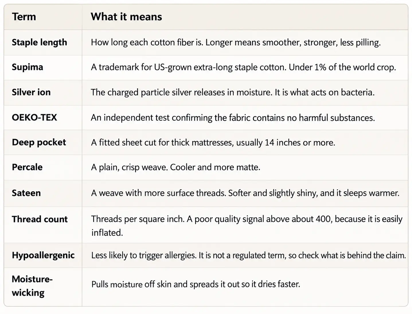Image resolution: width=412 pixels, height=314 pixels.
Task: Click the Moisture-wicking pulls moisture description
Action: [x=196, y=284]
